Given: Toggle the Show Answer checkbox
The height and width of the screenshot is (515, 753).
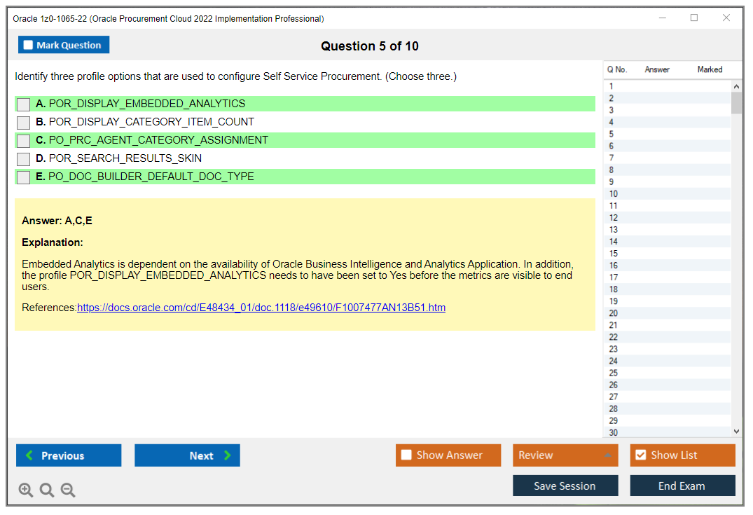Looking at the screenshot, I should pos(407,455).
